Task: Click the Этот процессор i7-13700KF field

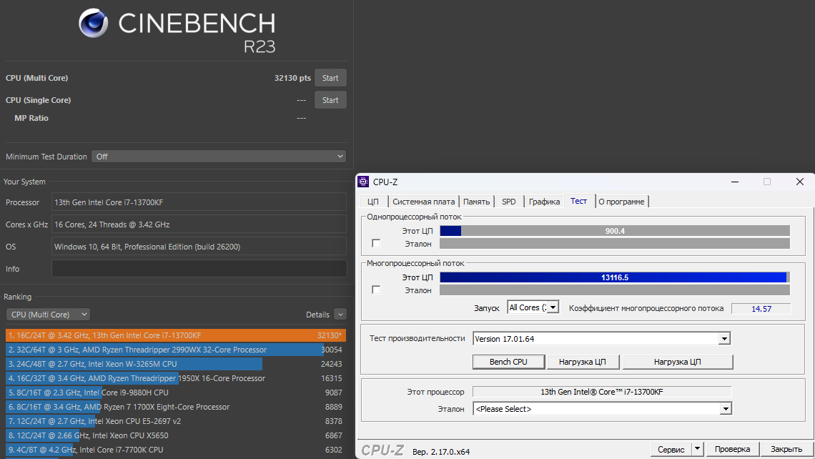Action: (x=601, y=392)
